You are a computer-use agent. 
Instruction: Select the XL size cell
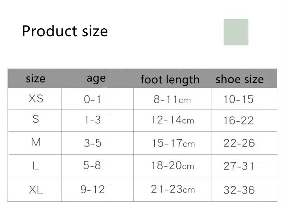35,190
